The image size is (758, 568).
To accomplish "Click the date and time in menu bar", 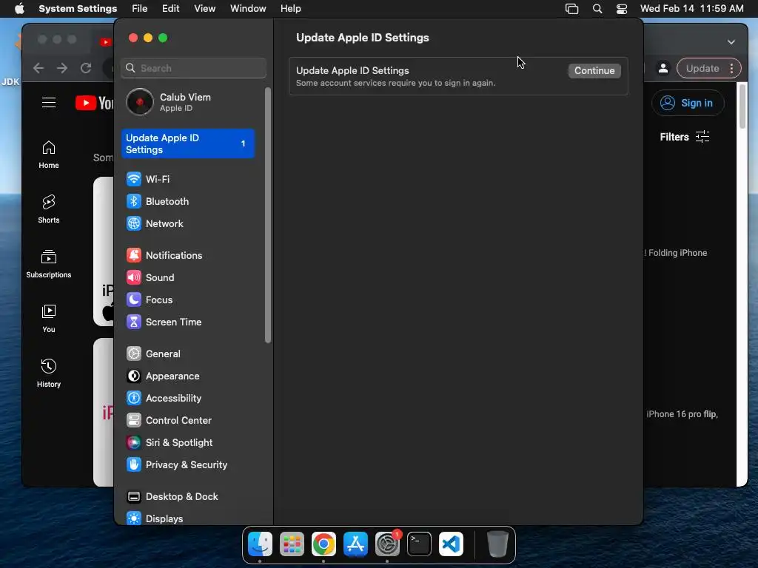I will [x=692, y=9].
